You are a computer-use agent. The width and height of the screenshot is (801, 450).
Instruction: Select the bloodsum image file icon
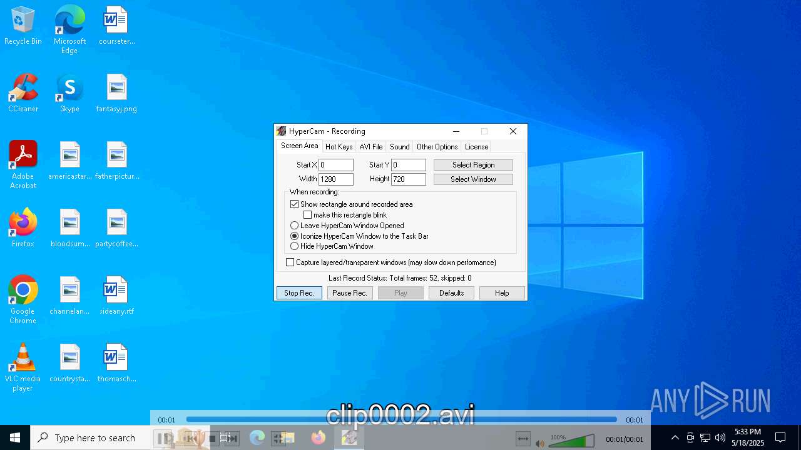tap(70, 228)
